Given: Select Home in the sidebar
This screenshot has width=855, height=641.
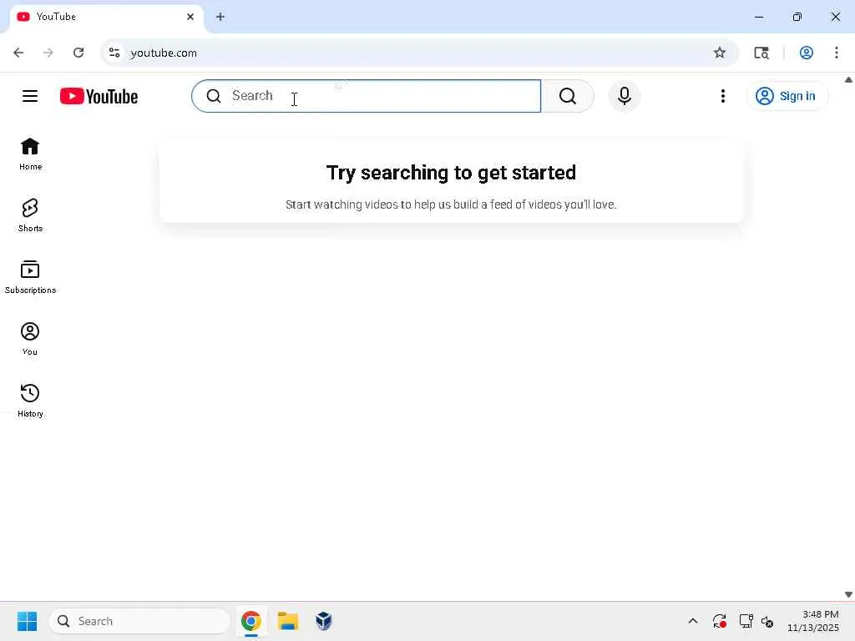Looking at the screenshot, I should [x=30, y=154].
